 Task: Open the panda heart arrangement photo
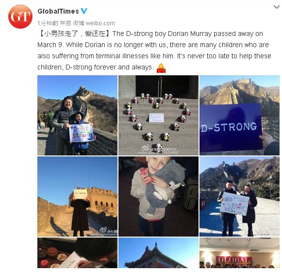click(x=158, y=116)
